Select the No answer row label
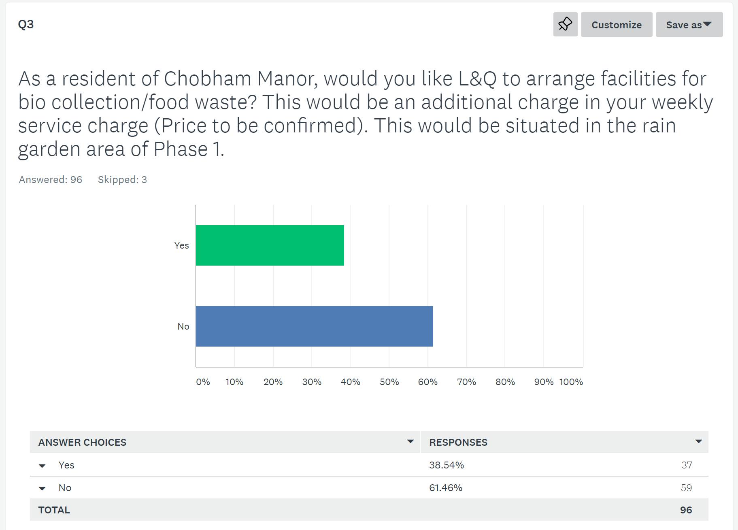Image resolution: width=738 pixels, height=530 pixels. (65, 488)
